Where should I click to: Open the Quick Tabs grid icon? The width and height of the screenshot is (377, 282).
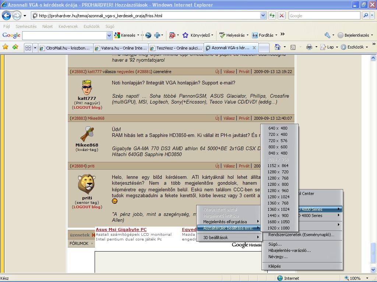pyautogui.click(x=28, y=48)
